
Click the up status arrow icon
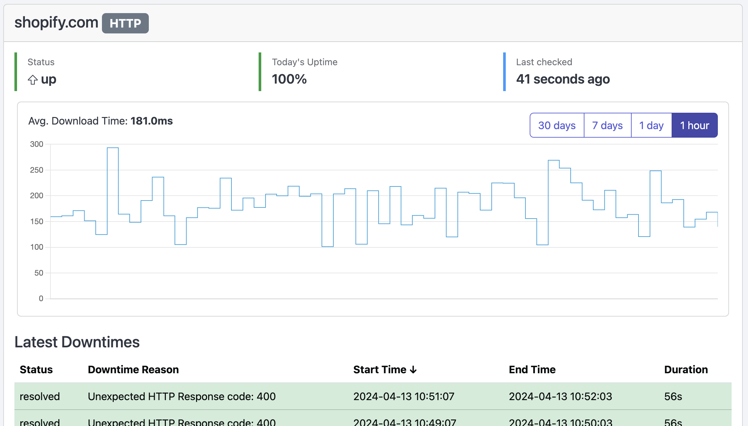(x=32, y=80)
